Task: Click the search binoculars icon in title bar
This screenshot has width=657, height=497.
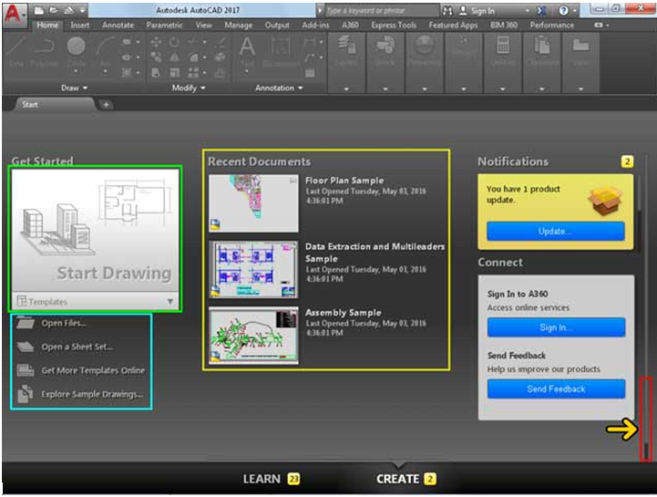Action: coord(447,11)
